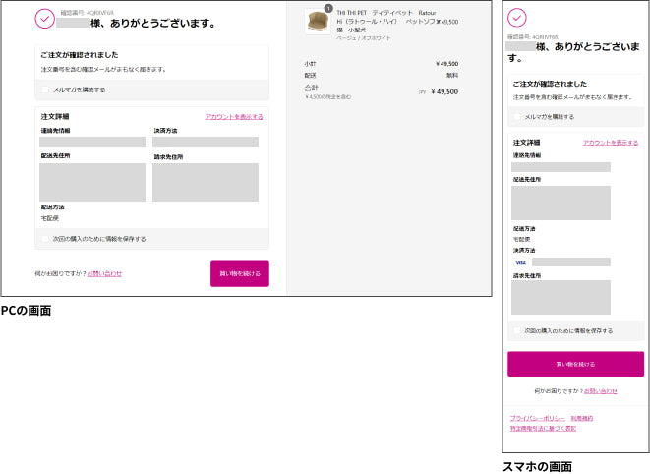This screenshot has height=474, width=650.
Task: Click the 注文詳細 heading in PC view
Action: click(55, 116)
